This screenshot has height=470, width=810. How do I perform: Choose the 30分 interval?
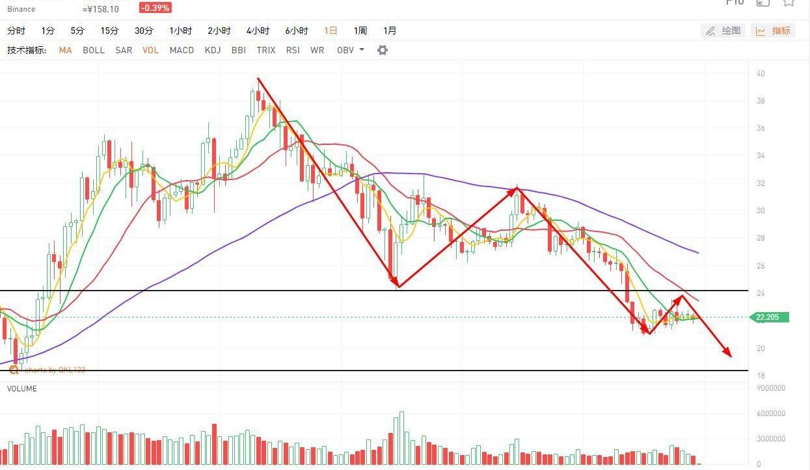pyautogui.click(x=144, y=31)
